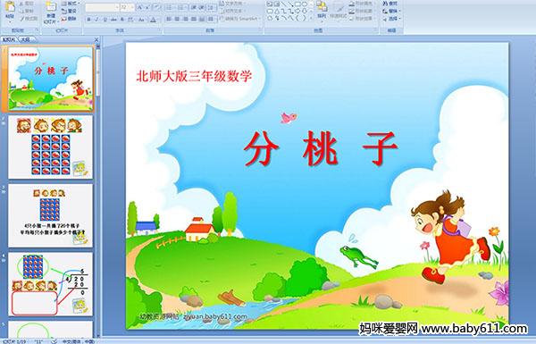Select the oval shape in shapes gallery
Image resolution: width=536 pixels, height=344 pixels.
(305, 4)
